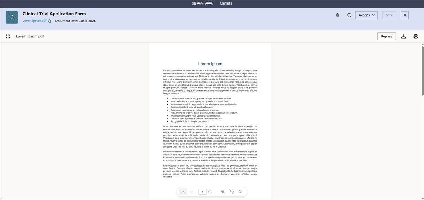
Task: Go to the next page
Action: (192, 192)
